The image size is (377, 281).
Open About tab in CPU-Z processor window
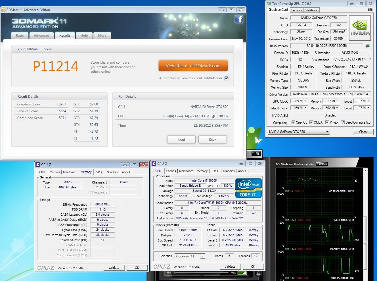click(242, 171)
